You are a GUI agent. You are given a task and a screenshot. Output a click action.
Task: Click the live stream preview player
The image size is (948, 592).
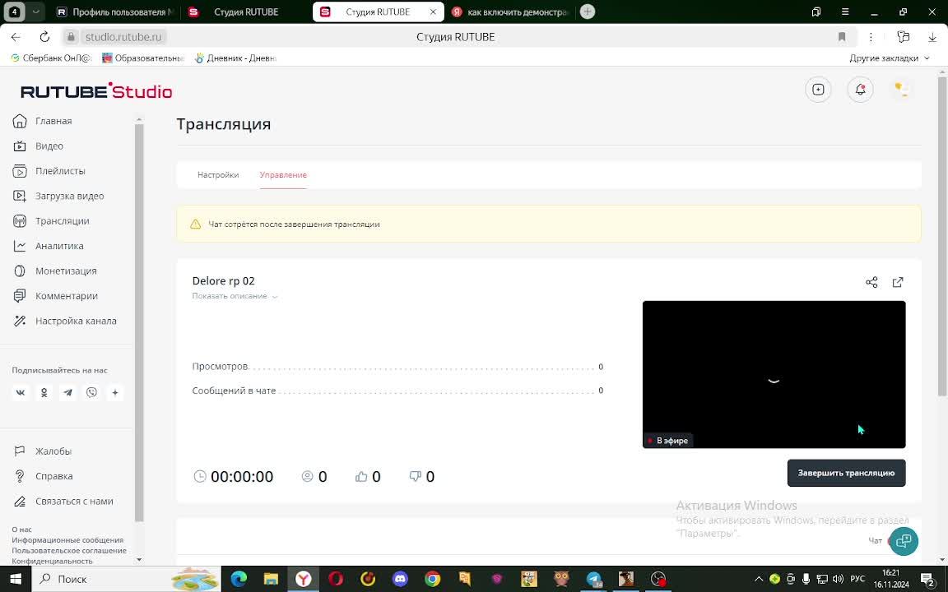(x=774, y=375)
